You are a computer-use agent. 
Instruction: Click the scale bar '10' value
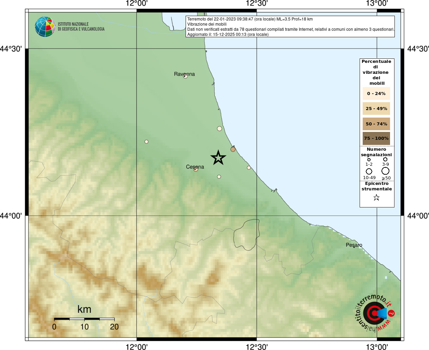[84, 327]
